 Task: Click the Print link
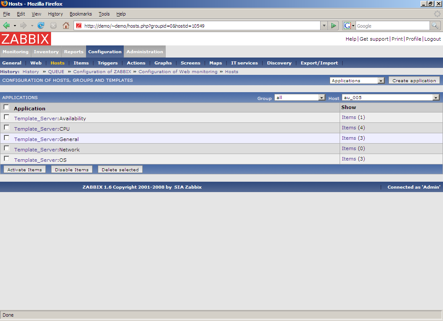click(x=397, y=39)
